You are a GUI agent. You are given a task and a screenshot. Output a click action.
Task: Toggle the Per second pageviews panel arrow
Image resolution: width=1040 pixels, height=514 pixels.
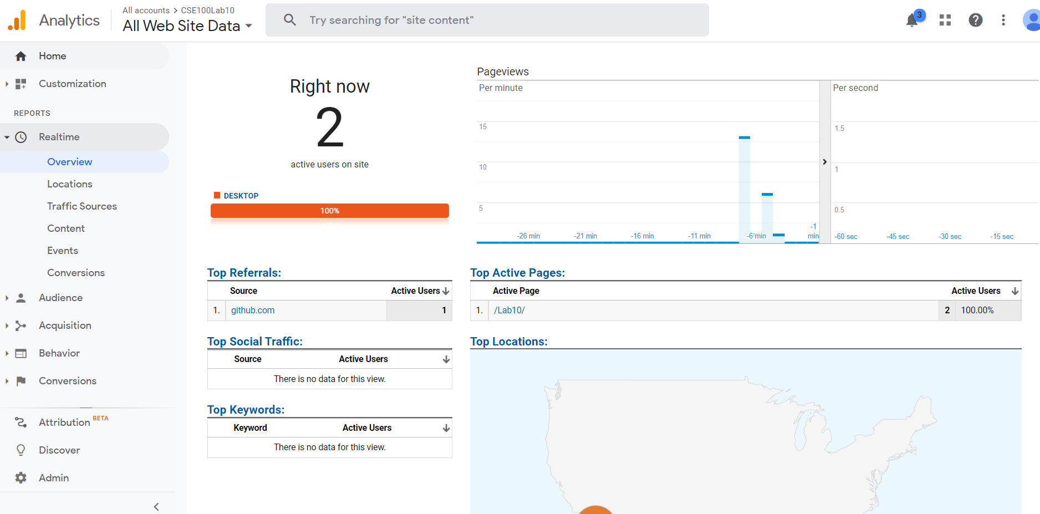[x=825, y=162]
